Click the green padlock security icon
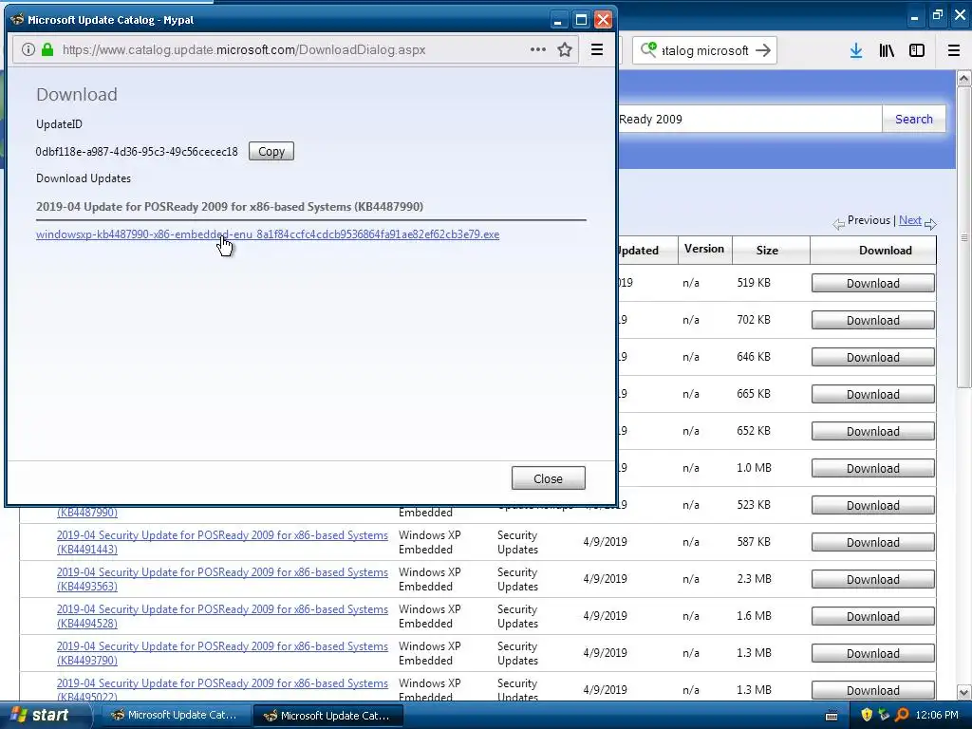The width and height of the screenshot is (972, 729). point(47,49)
